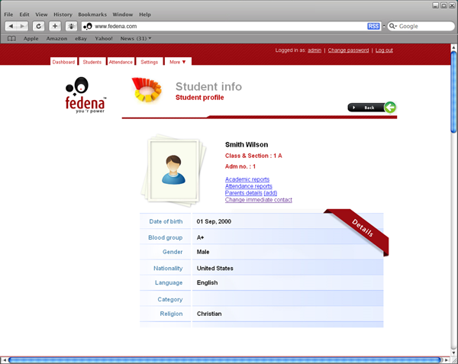Reload the page with the refresh icon

pyautogui.click(x=39, y=26)
